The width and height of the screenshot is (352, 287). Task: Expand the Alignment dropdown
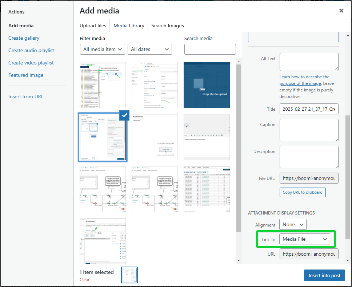293,224
